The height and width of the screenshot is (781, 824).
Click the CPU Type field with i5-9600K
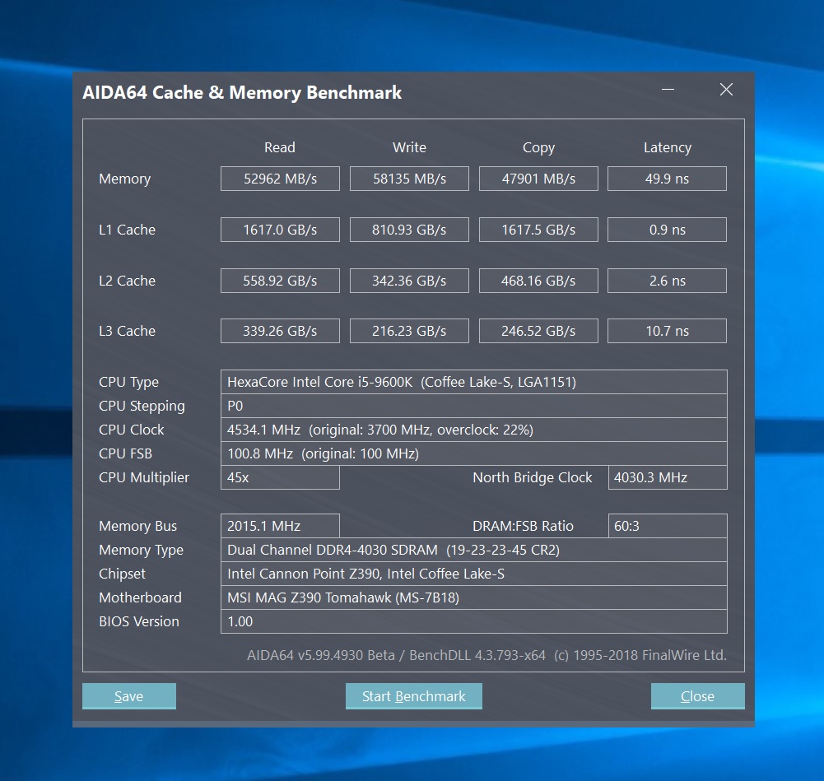pyautogui.click(x=474, y=382)
